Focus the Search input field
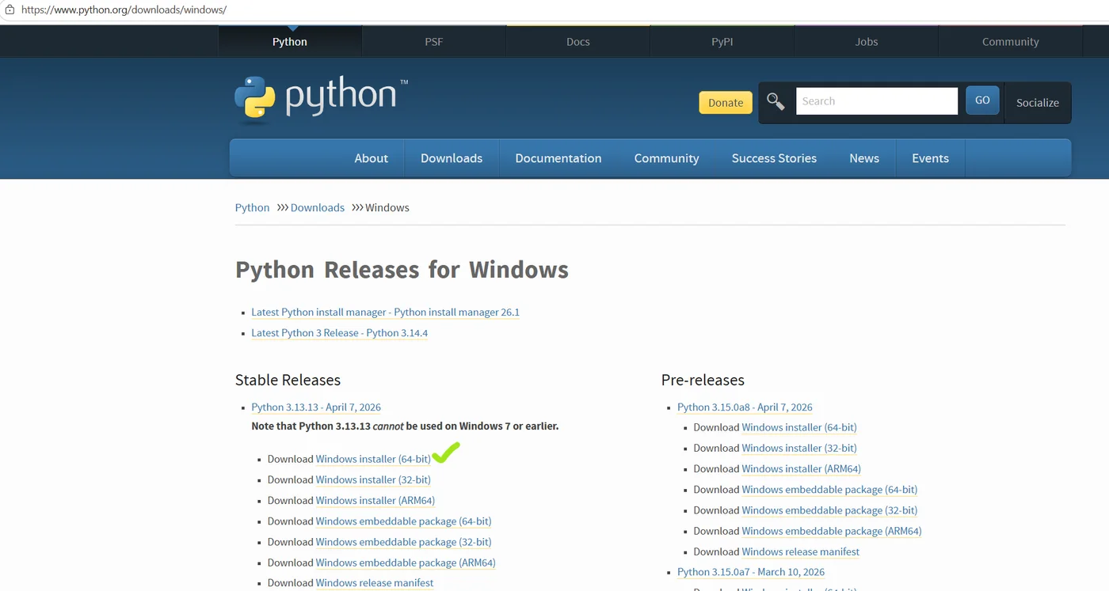The height and width of the screenshot is (591, 1109). coord(877,101)
